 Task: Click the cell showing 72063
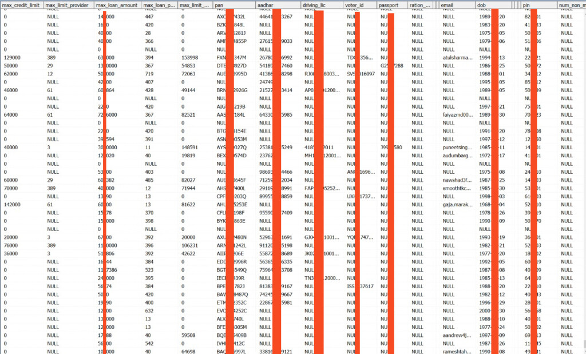coord(188,74)
